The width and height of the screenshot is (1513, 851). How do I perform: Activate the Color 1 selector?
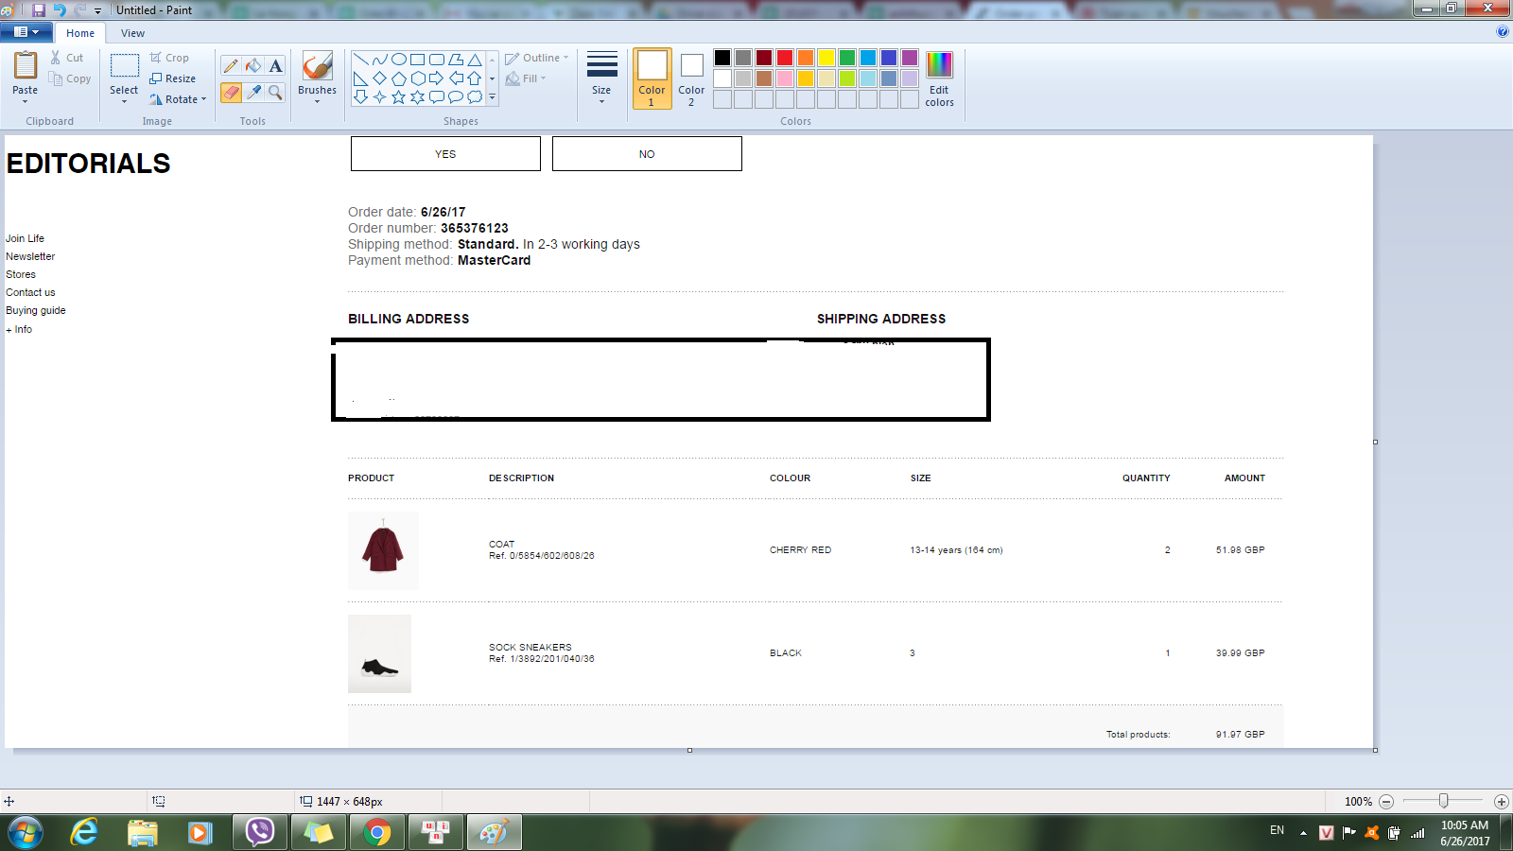(x=652, y=78)
